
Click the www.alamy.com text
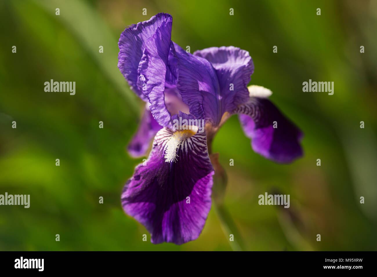pos(343,267)
